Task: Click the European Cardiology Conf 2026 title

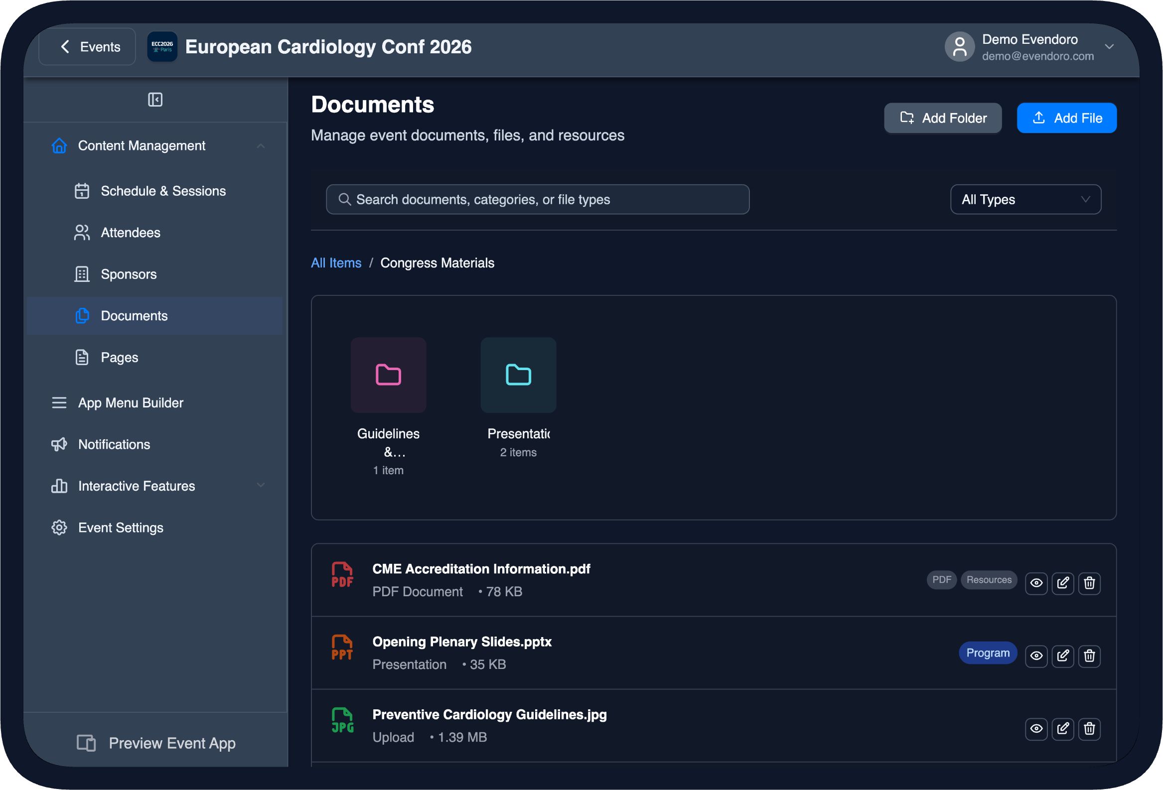Action: [x=328, y=46]
